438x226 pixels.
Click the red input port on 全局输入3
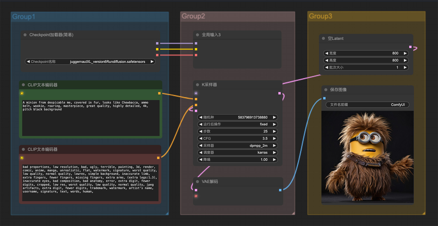[x=196, y=55]
